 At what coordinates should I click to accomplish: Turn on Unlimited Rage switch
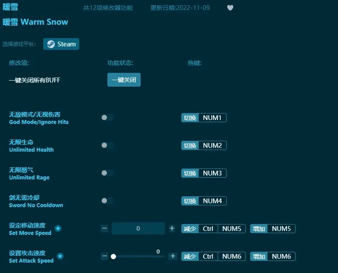point(107,173)
